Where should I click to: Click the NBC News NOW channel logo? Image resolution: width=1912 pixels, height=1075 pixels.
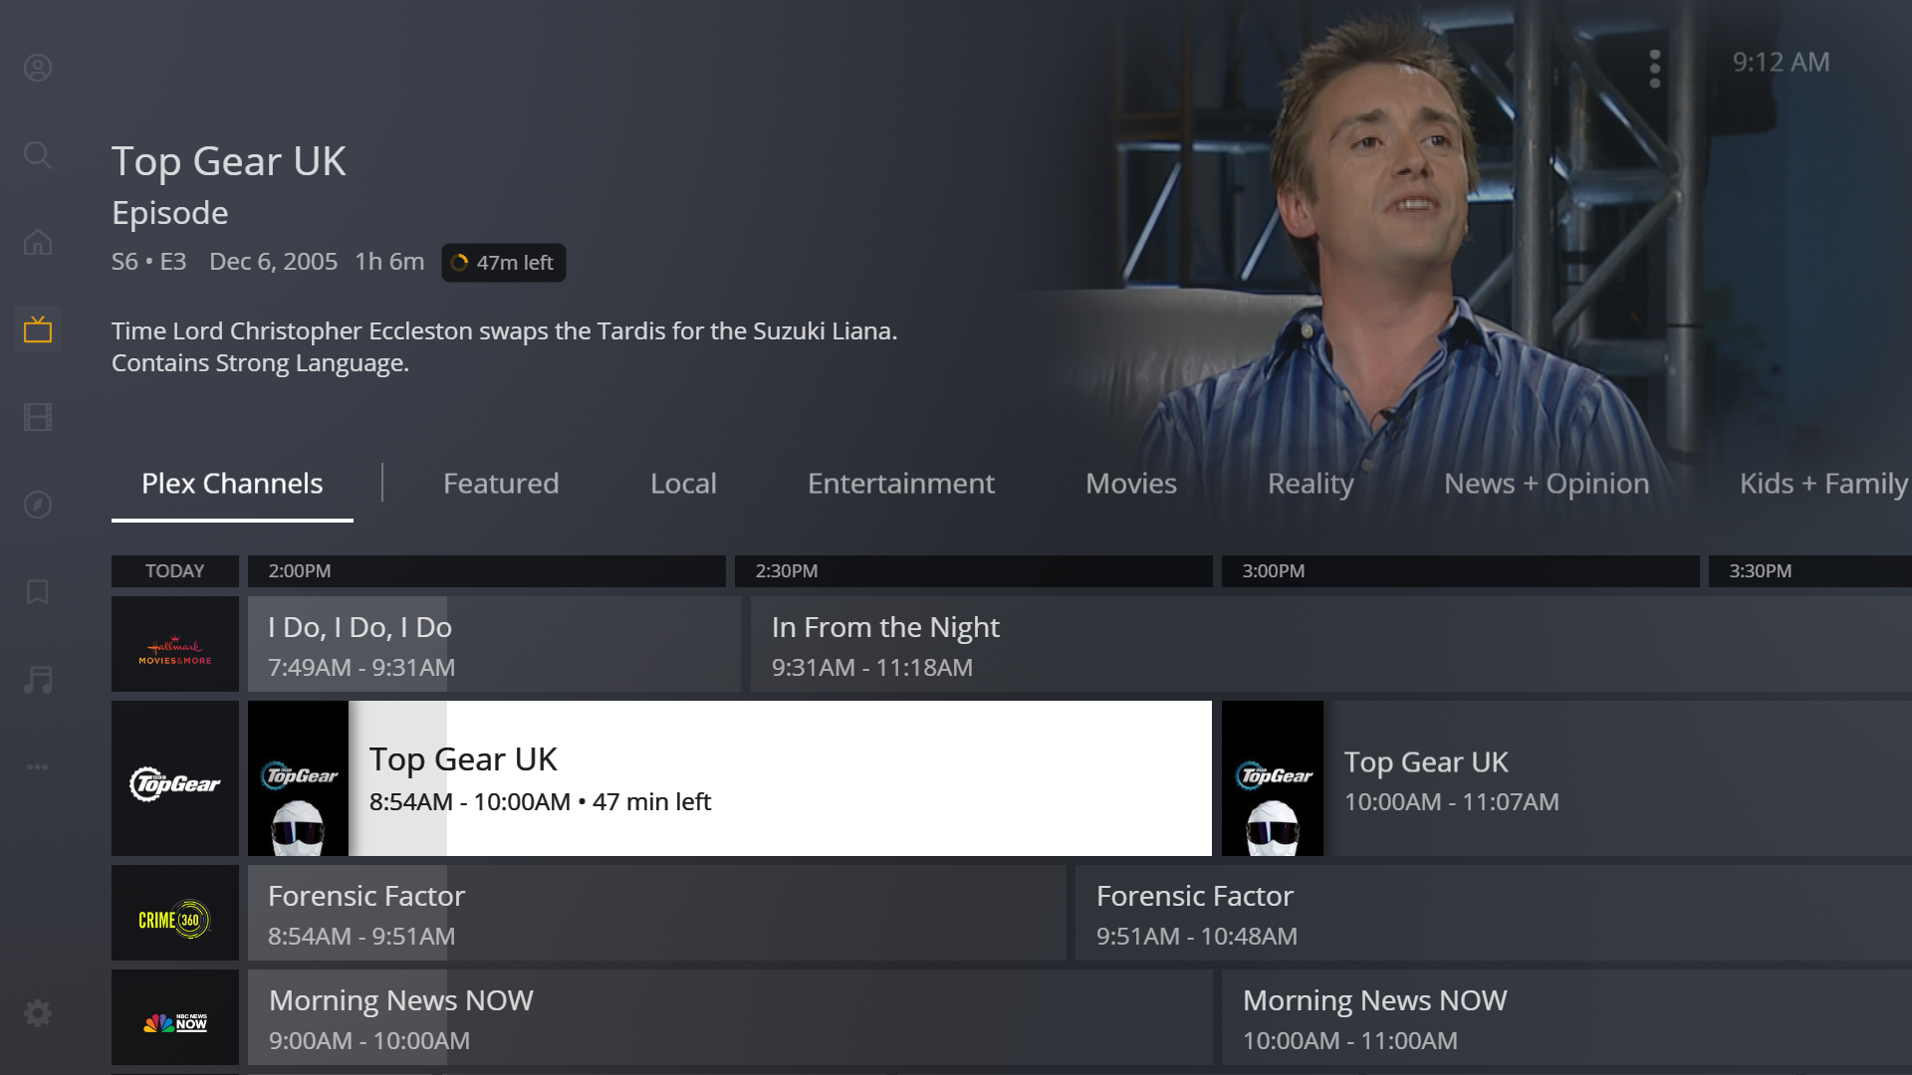[x=175, y=1017]
